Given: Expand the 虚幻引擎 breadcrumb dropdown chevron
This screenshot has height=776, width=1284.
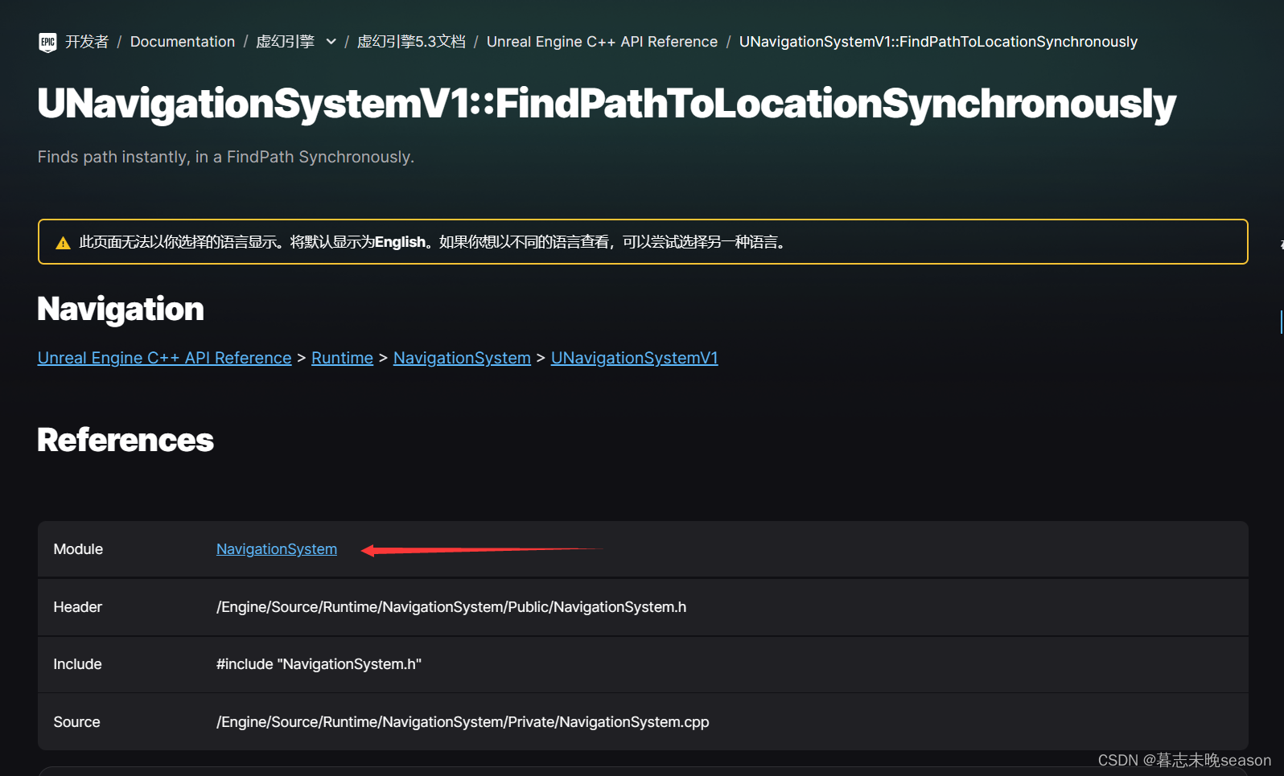Looking at the screenshot, I should pos(331,42).
